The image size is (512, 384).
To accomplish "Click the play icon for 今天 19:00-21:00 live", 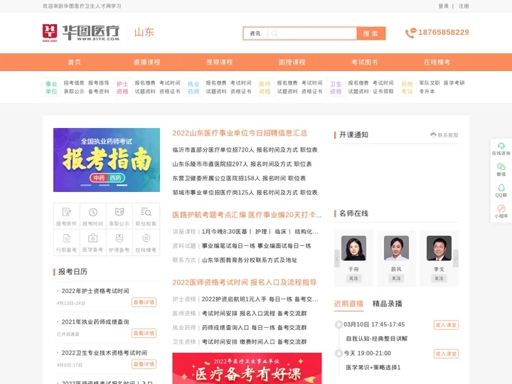I will (x=338, y=353).
